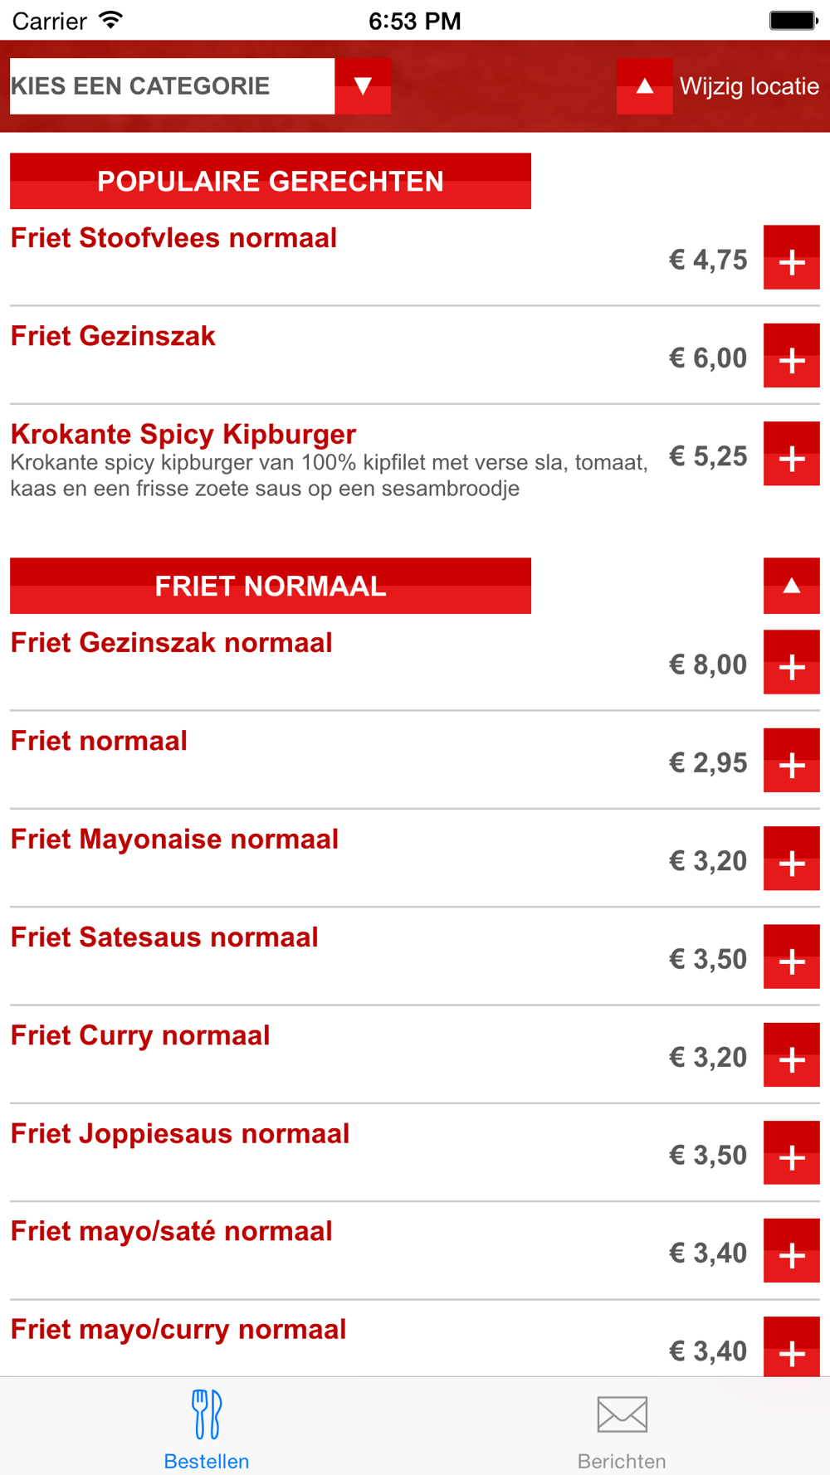Open the Berichten tab

click(x=622, y=1427)
